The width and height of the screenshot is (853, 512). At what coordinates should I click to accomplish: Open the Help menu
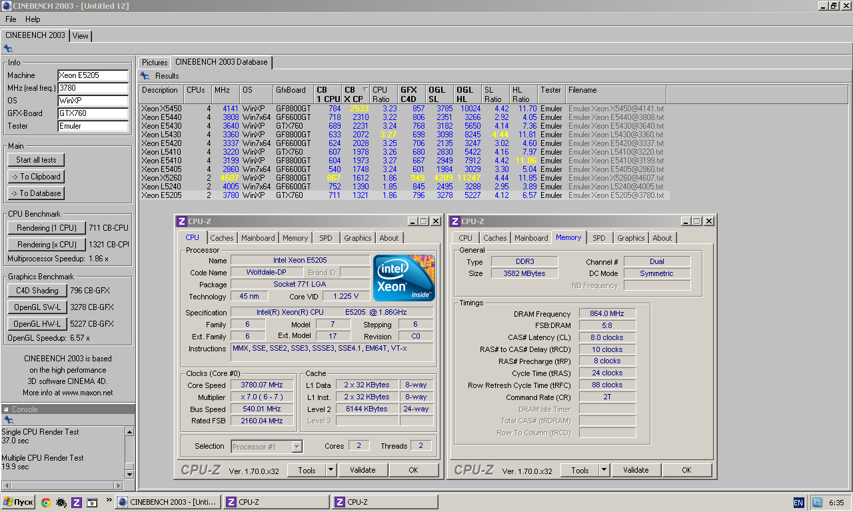point(33,19)
